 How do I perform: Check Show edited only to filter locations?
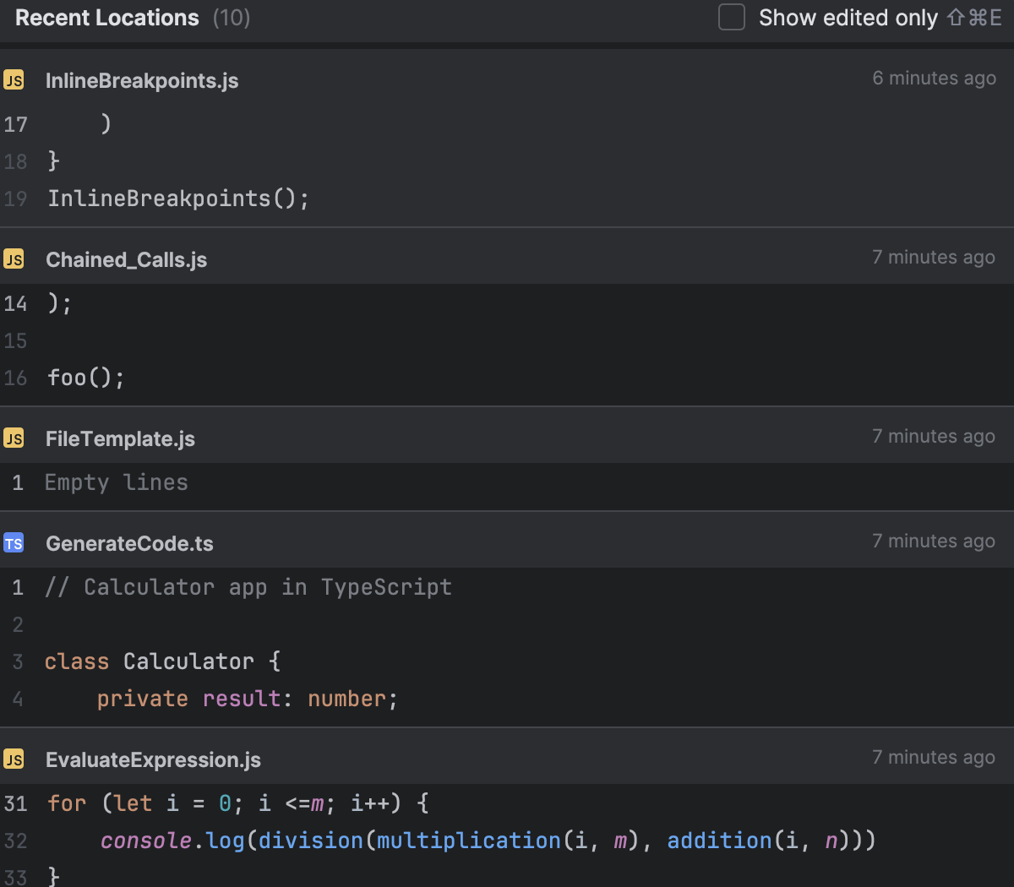[x=732, y=17]
